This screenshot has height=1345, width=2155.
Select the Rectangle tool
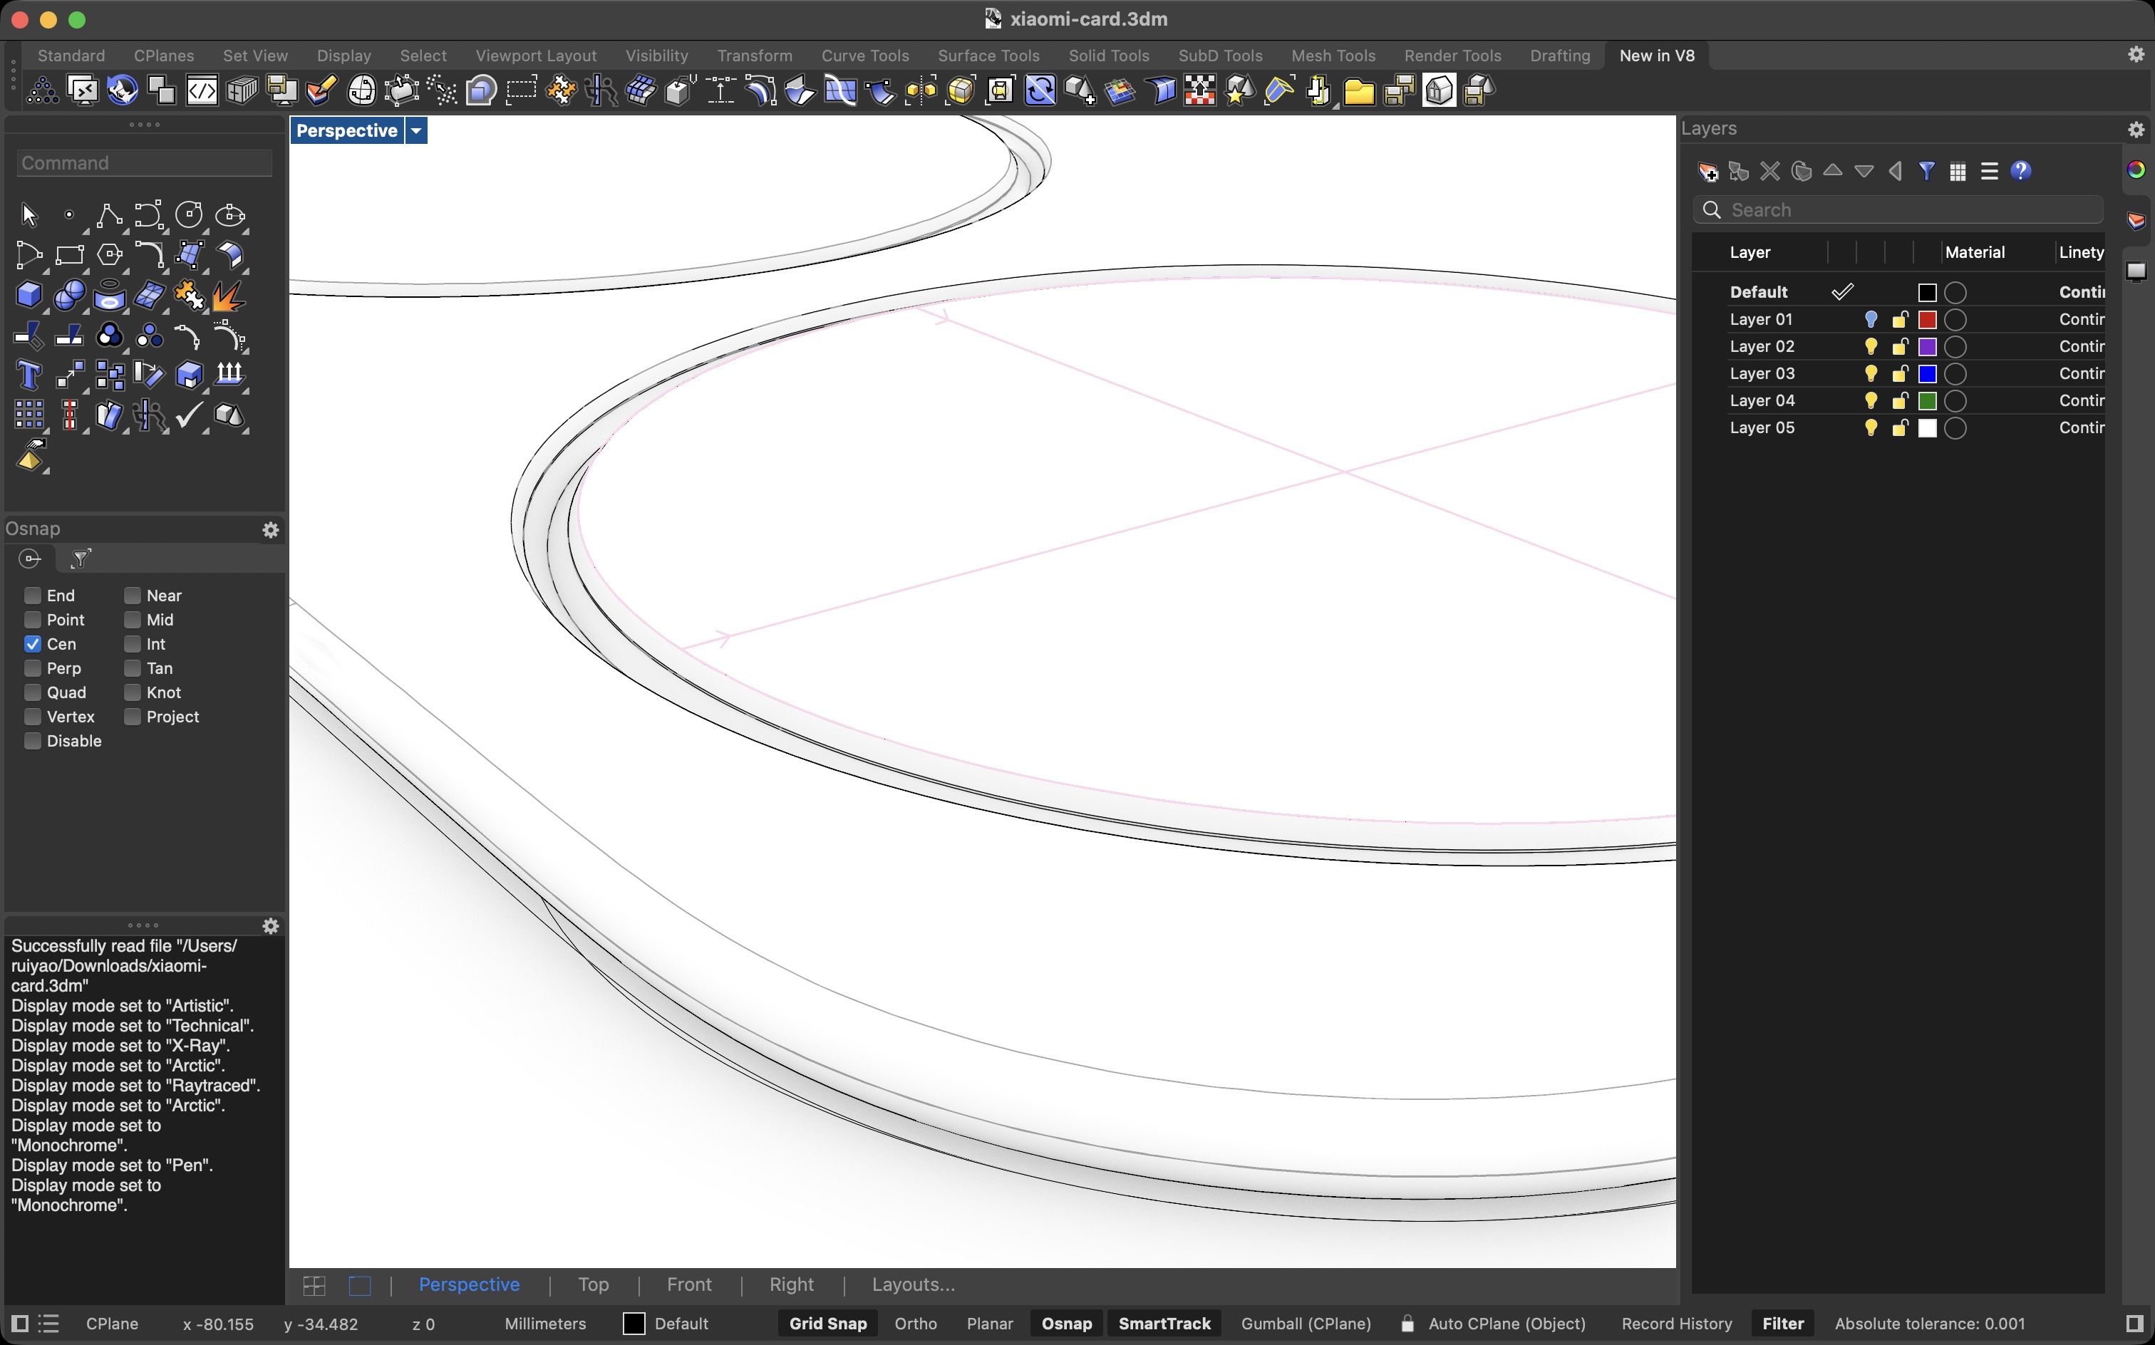point(69,255)
